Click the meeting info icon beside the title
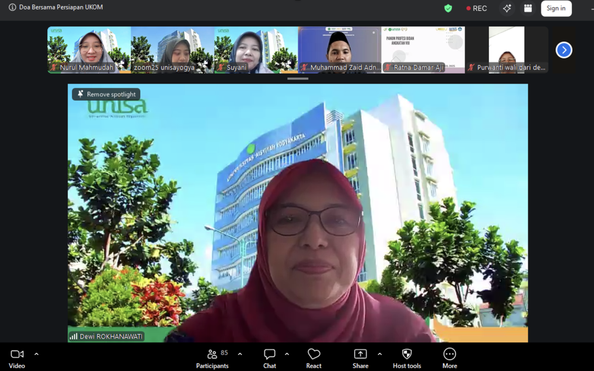This screenshot has height=371, width=594. (x=12, y=8)
